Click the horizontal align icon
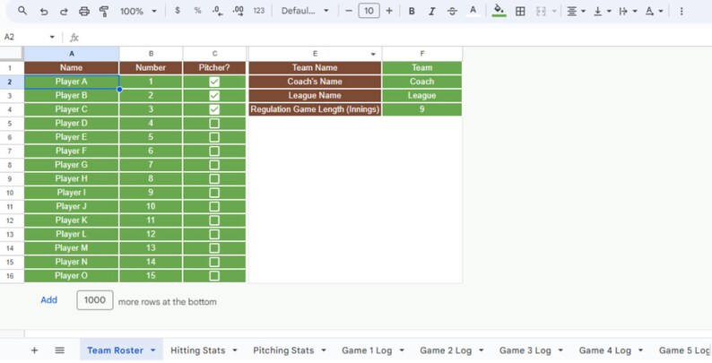Image resolution: width=712 pixels, height=363 pixels. 572,12
